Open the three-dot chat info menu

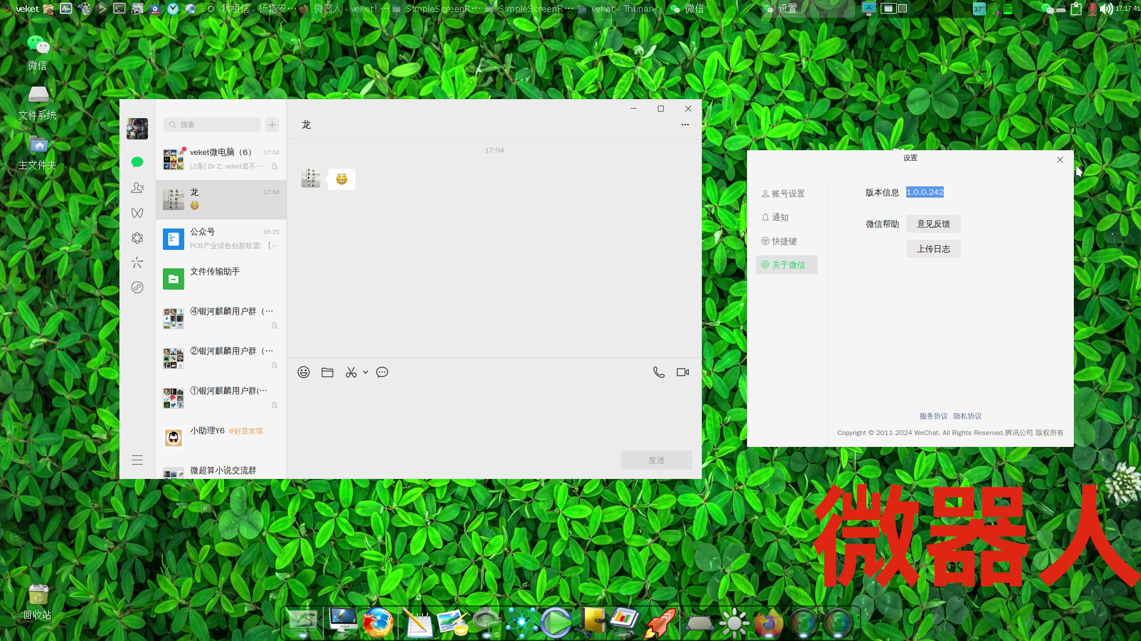[x=685, y=125]
